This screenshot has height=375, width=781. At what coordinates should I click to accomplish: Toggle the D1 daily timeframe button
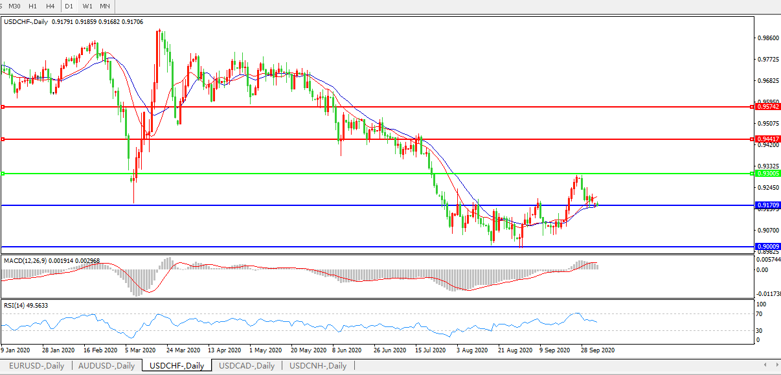69,6
